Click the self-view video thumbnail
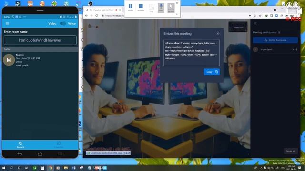 tap(238, 27)
